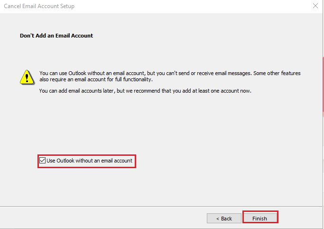Screen dimensions: 324x229
Task: Uncheck Use Outlook without an email account
Action: pyautogui.click(x=42, y=161)
